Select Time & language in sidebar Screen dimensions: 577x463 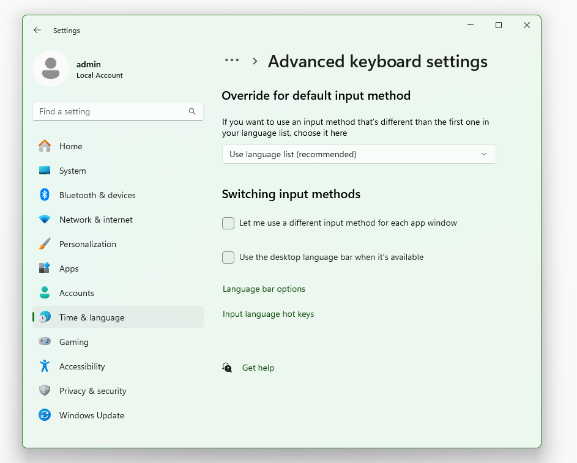[x=117, y=317]
